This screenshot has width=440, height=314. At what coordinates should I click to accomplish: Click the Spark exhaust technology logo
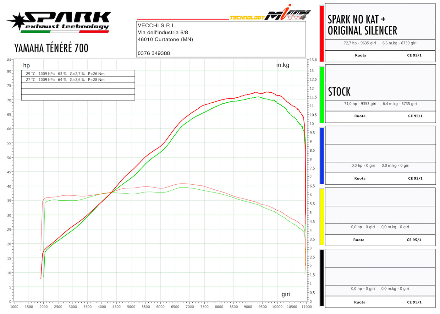(x=59, y=22)
